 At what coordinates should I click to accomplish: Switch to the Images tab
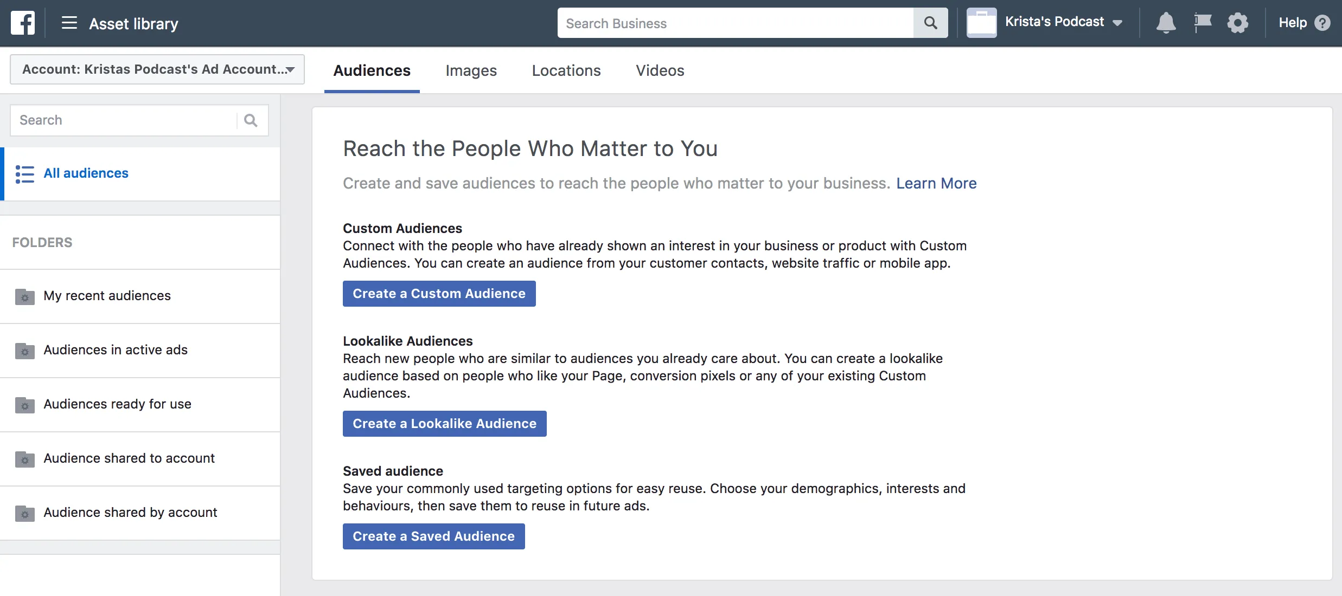click(471, 70)
